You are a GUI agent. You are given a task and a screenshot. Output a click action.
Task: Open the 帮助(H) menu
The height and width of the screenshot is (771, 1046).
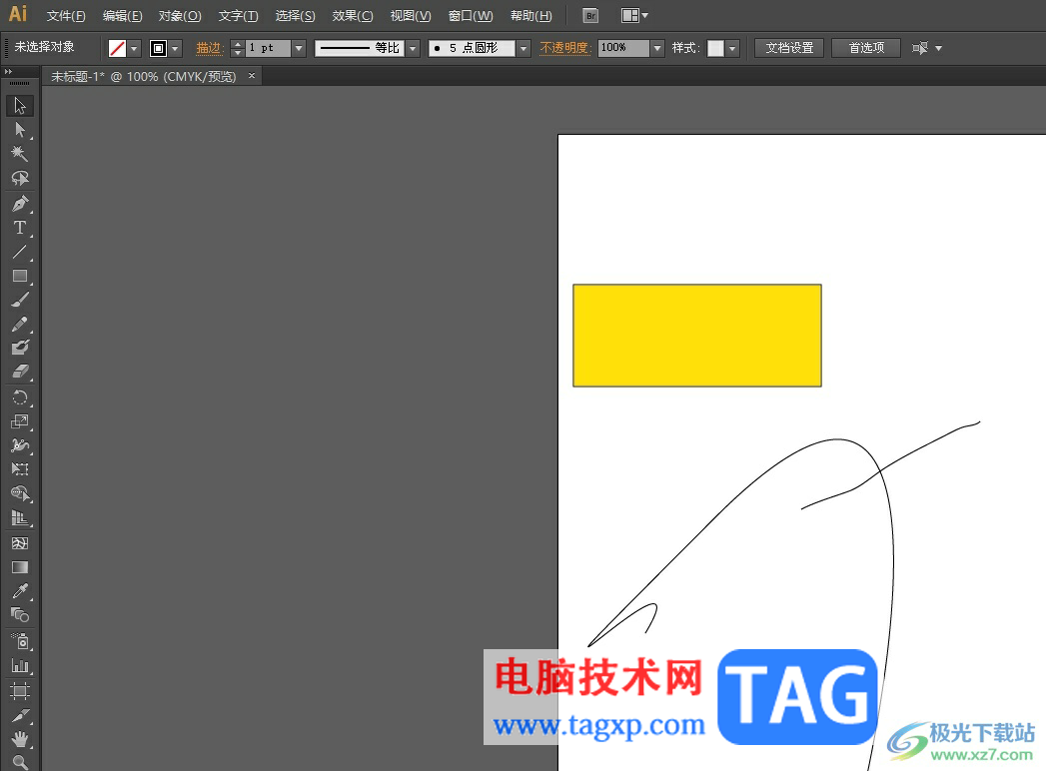(x=531, y=16)
